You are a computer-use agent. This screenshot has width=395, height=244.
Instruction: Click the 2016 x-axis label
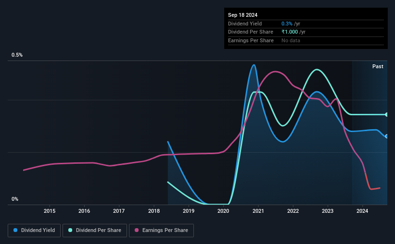tap(84, 211)
